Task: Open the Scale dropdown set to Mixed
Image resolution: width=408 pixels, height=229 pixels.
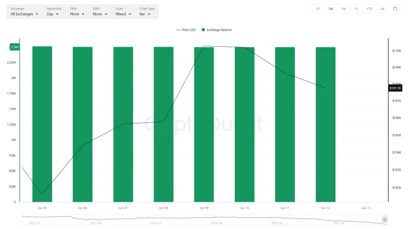Action: pyautogui.click(x=123, y=14)
